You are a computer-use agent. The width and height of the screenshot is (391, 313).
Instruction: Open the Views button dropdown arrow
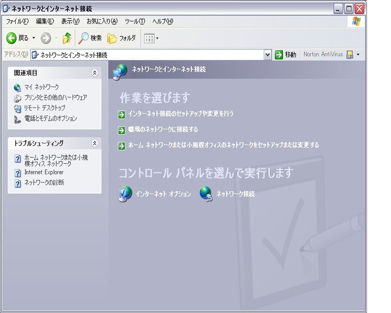click(157, 39)
